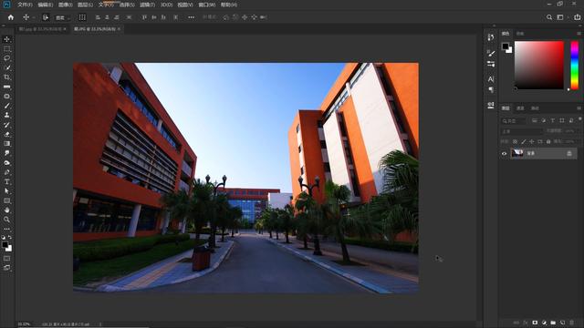Open the Color panel flyout menu
The image size is (584, 328).
click(579, 34)
